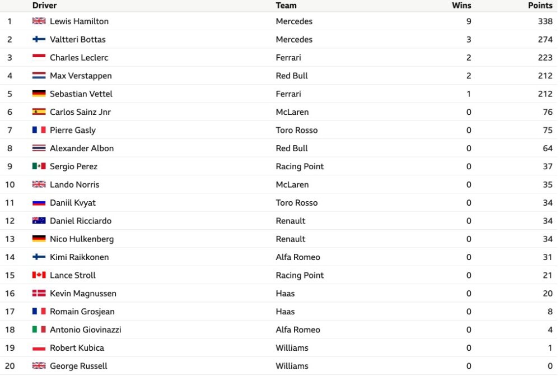560x376 pixels.
Task: Click the Team column header
Action: [x=286, y=6]
